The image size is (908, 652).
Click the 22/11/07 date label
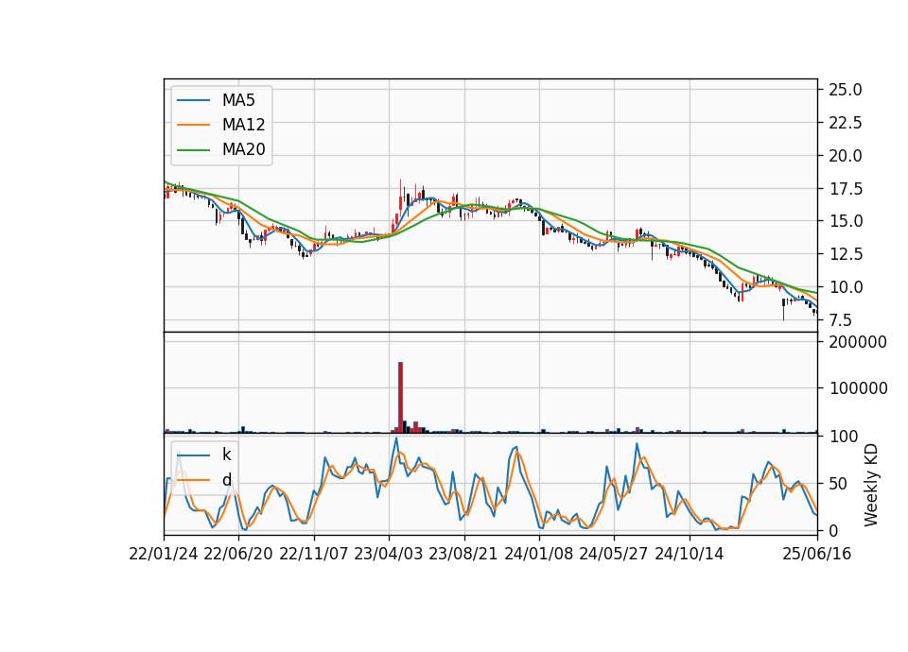pyautogui.click(x=314, y=554)
